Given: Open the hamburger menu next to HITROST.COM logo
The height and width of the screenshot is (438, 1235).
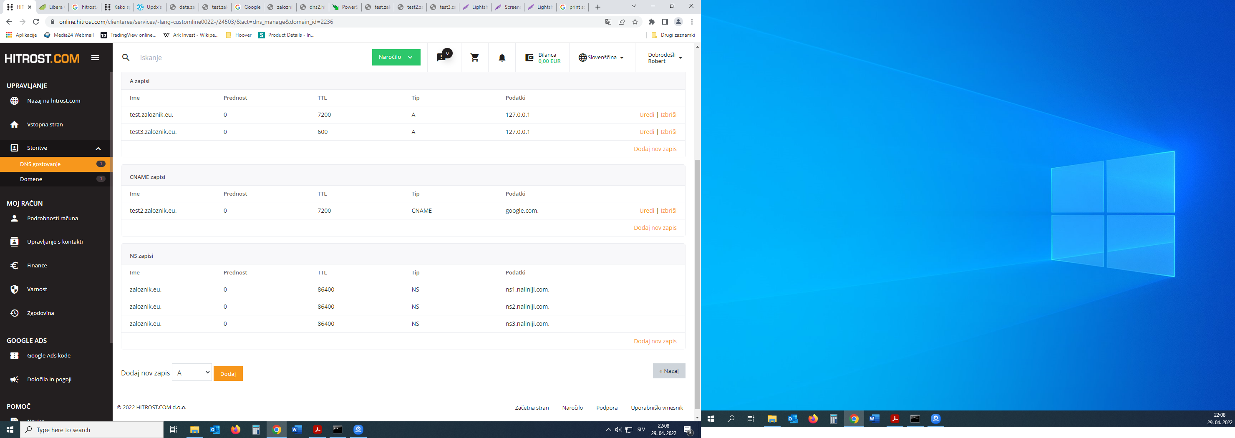Looking at the screenshot, I should pos(95,58).
